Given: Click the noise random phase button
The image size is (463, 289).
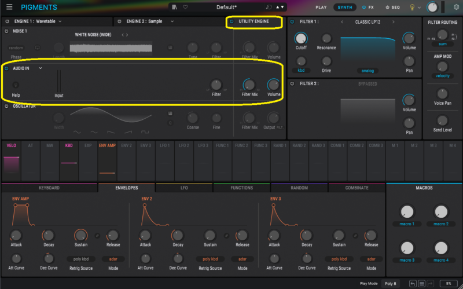Looking at the screenshot, I should [16, 47].
